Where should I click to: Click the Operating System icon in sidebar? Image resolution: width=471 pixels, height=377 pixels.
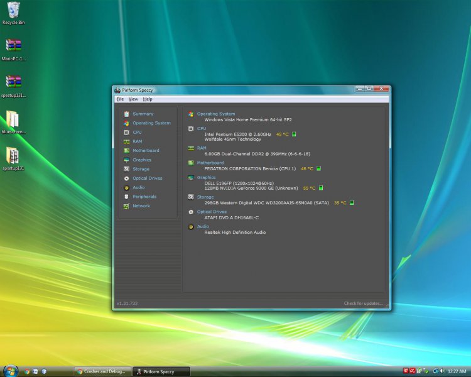click(x=126, y=123)
